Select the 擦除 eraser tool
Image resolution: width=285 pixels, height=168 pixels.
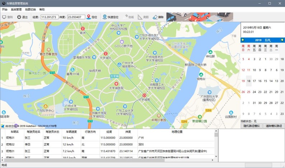point(158,17)
